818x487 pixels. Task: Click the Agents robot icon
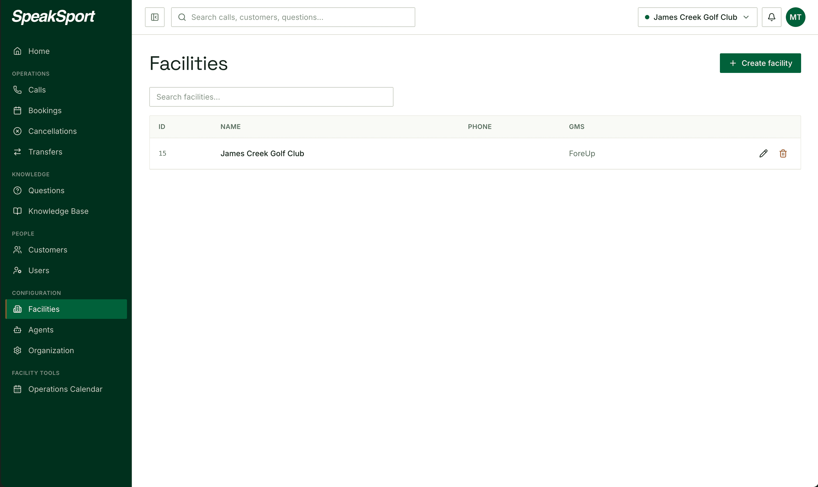tap(17, 330)
